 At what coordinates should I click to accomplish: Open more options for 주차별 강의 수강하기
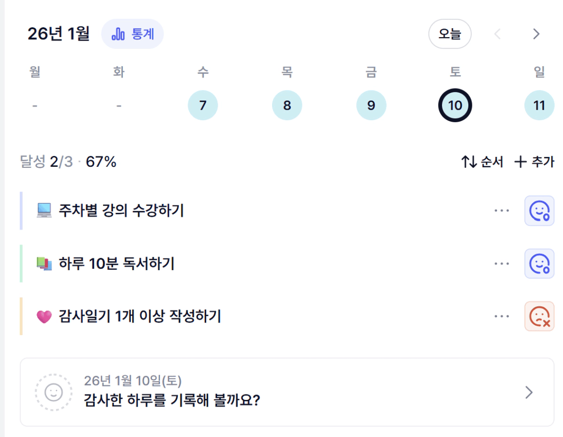(502, 211)
